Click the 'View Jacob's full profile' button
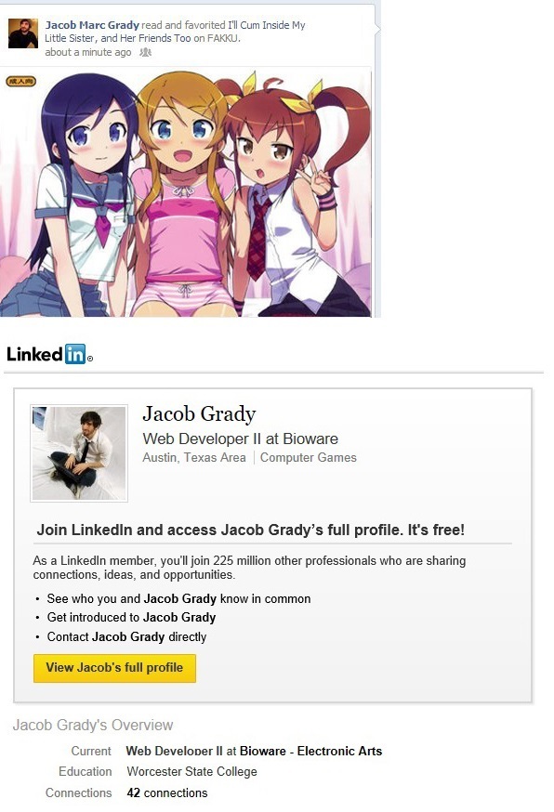This screenshot has height=812, width=554. click(x=114, y=668)
